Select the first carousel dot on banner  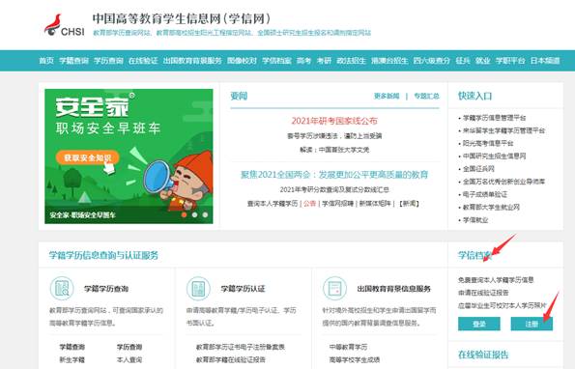184,214
